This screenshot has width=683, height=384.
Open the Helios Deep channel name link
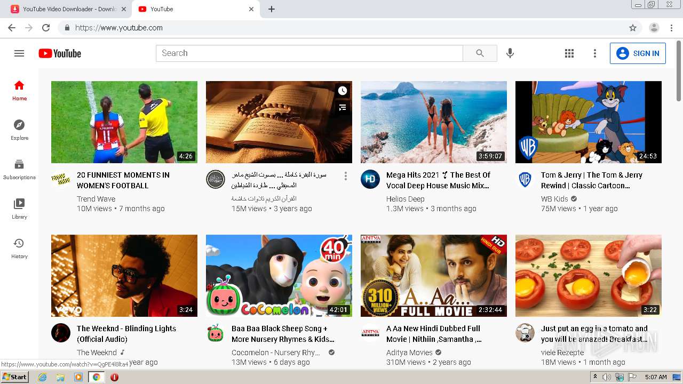[406, 199]
